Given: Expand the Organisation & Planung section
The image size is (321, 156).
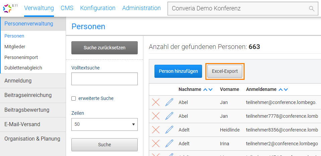Looking at the screenshot, I should (x=33, y=139).
